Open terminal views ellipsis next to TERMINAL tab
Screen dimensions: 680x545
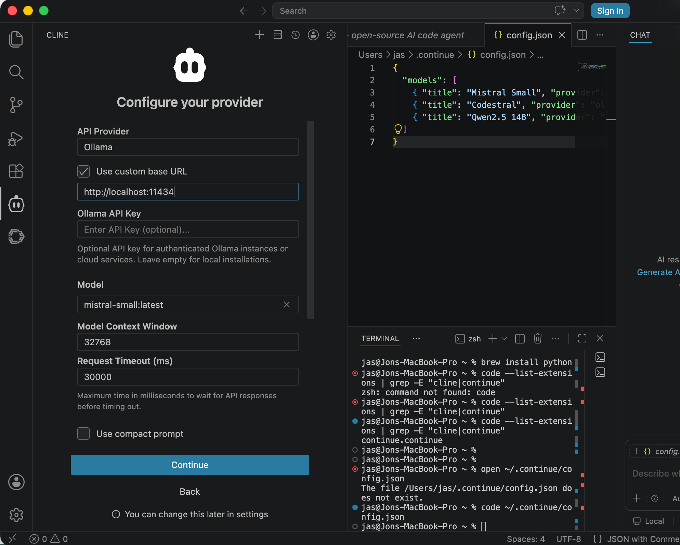tap(416, 339)
